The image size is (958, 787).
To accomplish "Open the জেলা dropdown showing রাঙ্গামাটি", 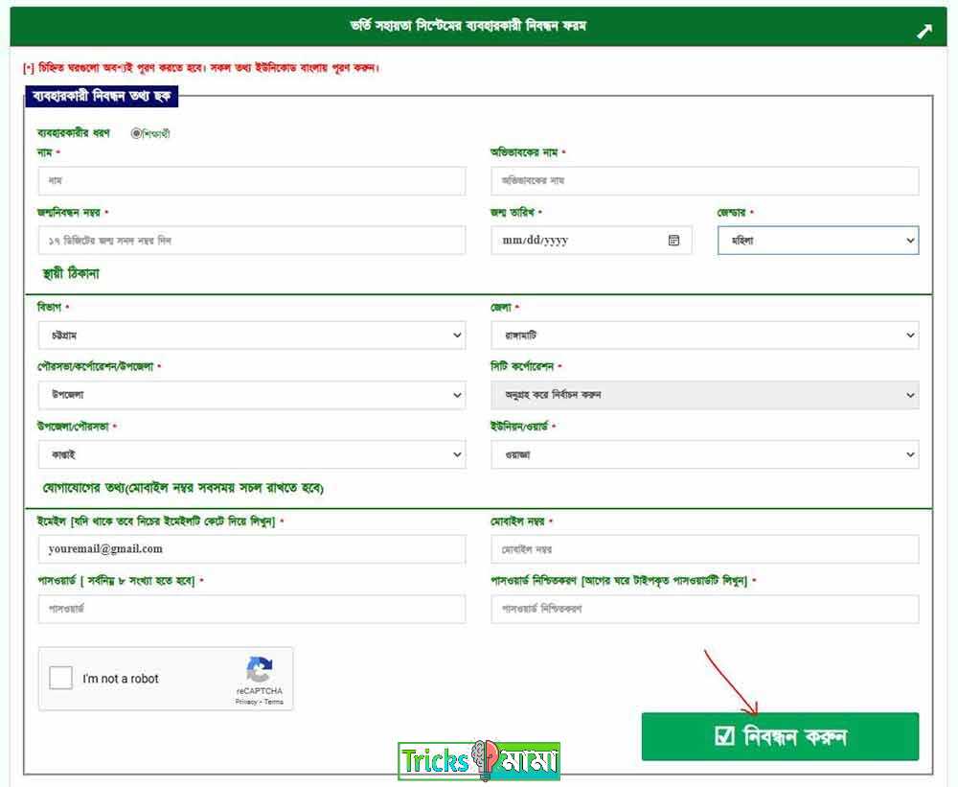I will pos(704,336).
